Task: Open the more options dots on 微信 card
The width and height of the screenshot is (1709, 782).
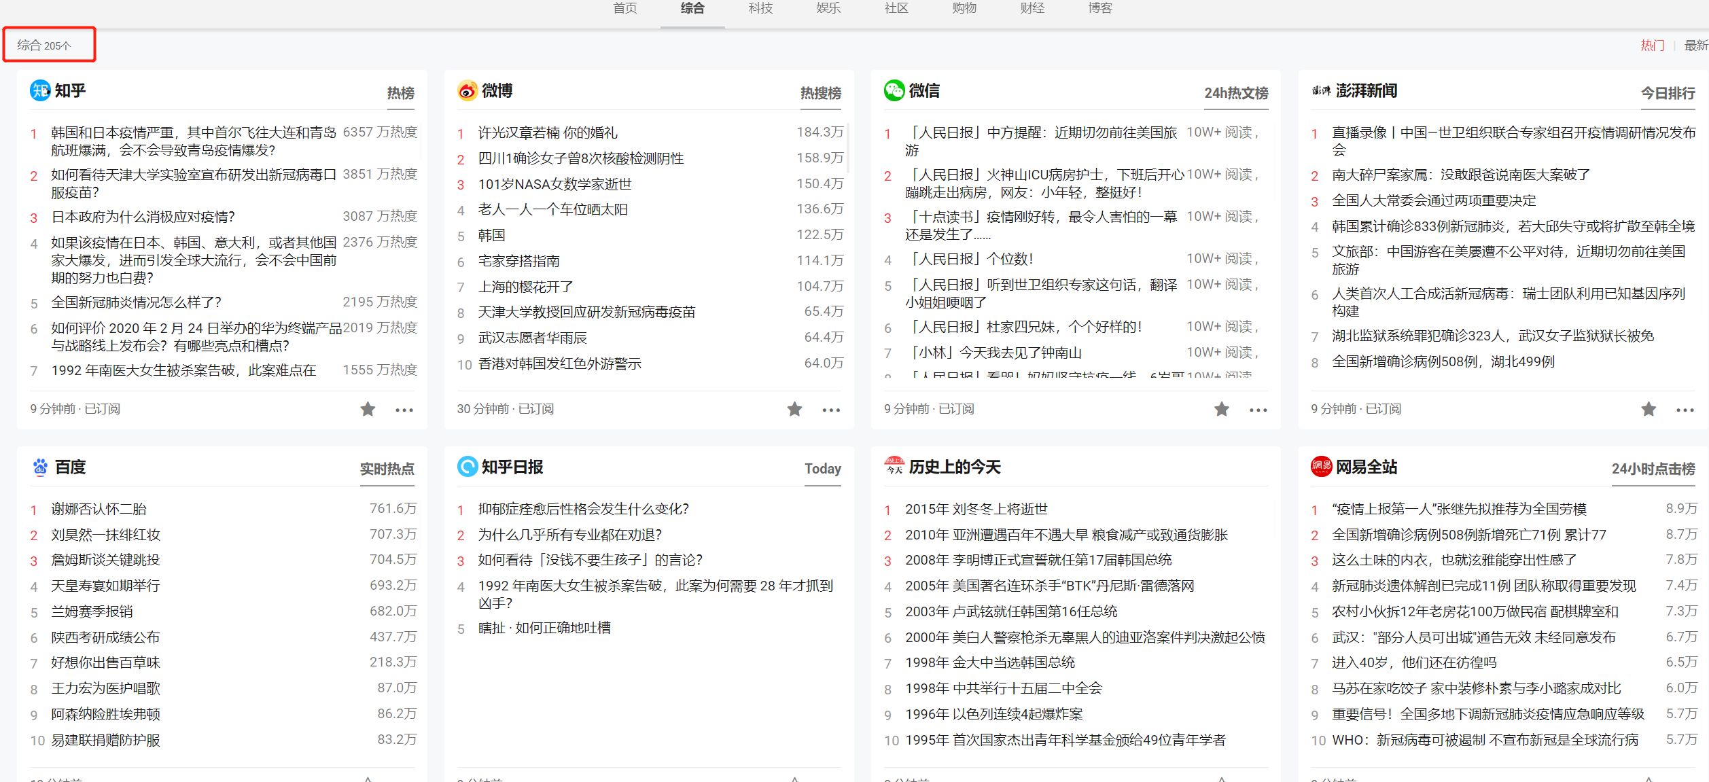Action: point(1258,410)
